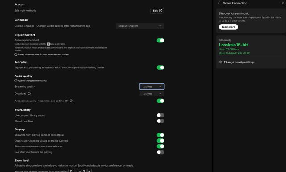Toggle now-playing panel on click of play
Screen dimensions: 286x172
pyautogui.click(x=160, y=135)
